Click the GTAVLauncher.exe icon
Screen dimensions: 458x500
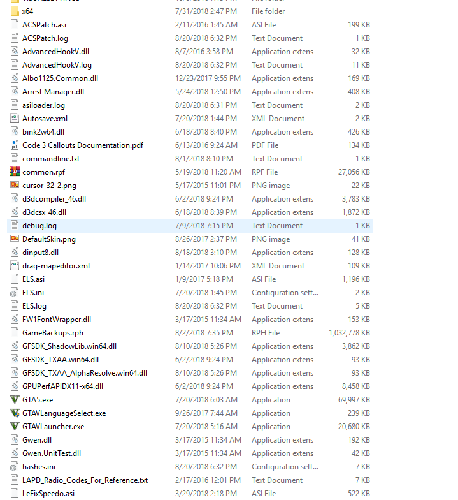[x=15, y=427]
